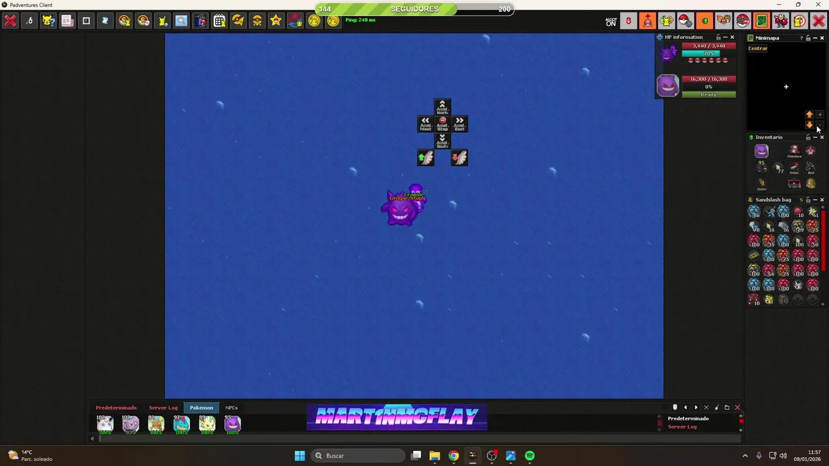Image resolution: width=829 pixels, height=466 pixels.
Task: Toggle the orange green-dot toolbar button
Action: pyautogui.click(x=705, y=21)
